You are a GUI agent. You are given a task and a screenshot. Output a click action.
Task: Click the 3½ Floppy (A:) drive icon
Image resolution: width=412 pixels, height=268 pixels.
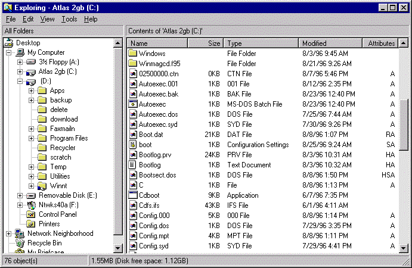coord(31,62)
